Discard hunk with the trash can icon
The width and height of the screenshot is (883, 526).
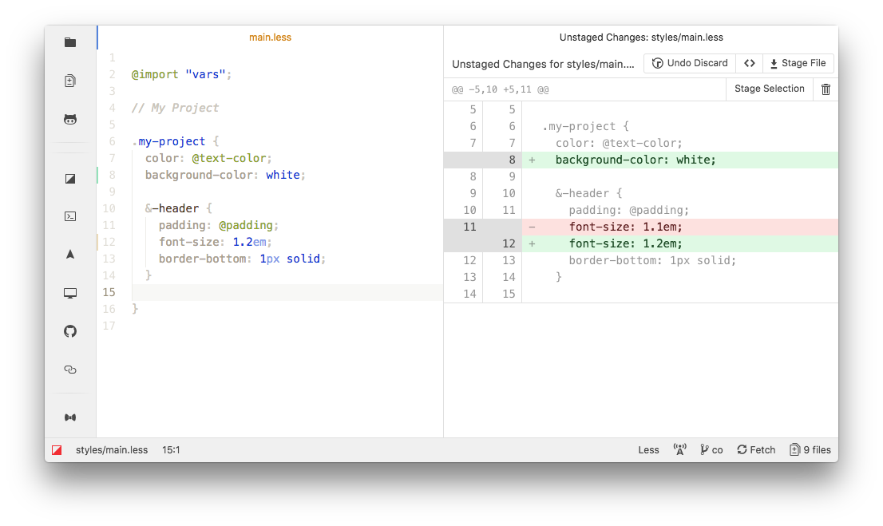coord(826,89)
